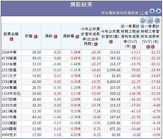The height and width of the screenshot is (139, 163).
Task: Open stock 9933中鼎
Action: coord(9,117)
